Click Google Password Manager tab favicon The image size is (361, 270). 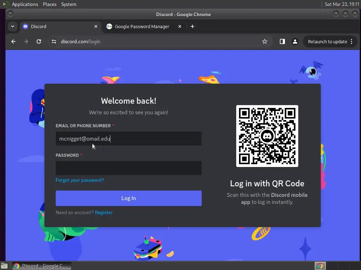[x=109, y=26]
